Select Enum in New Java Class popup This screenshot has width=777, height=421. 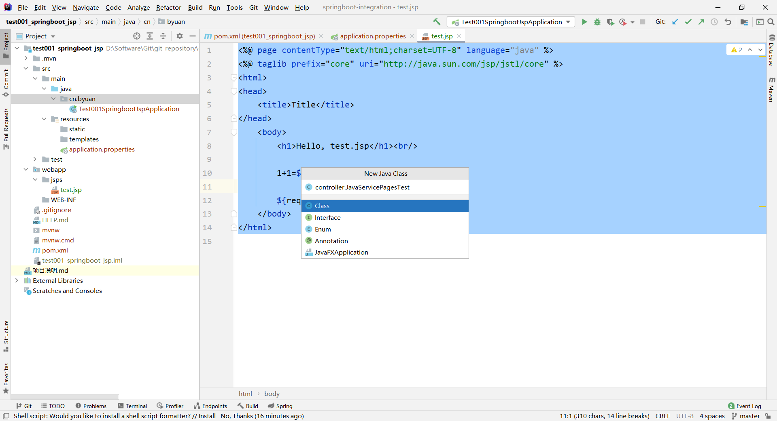(385, 229)
